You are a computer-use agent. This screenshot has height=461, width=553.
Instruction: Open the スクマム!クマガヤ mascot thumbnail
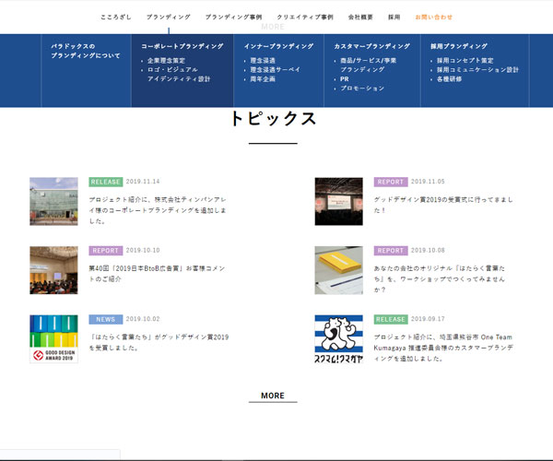(338, 338)
